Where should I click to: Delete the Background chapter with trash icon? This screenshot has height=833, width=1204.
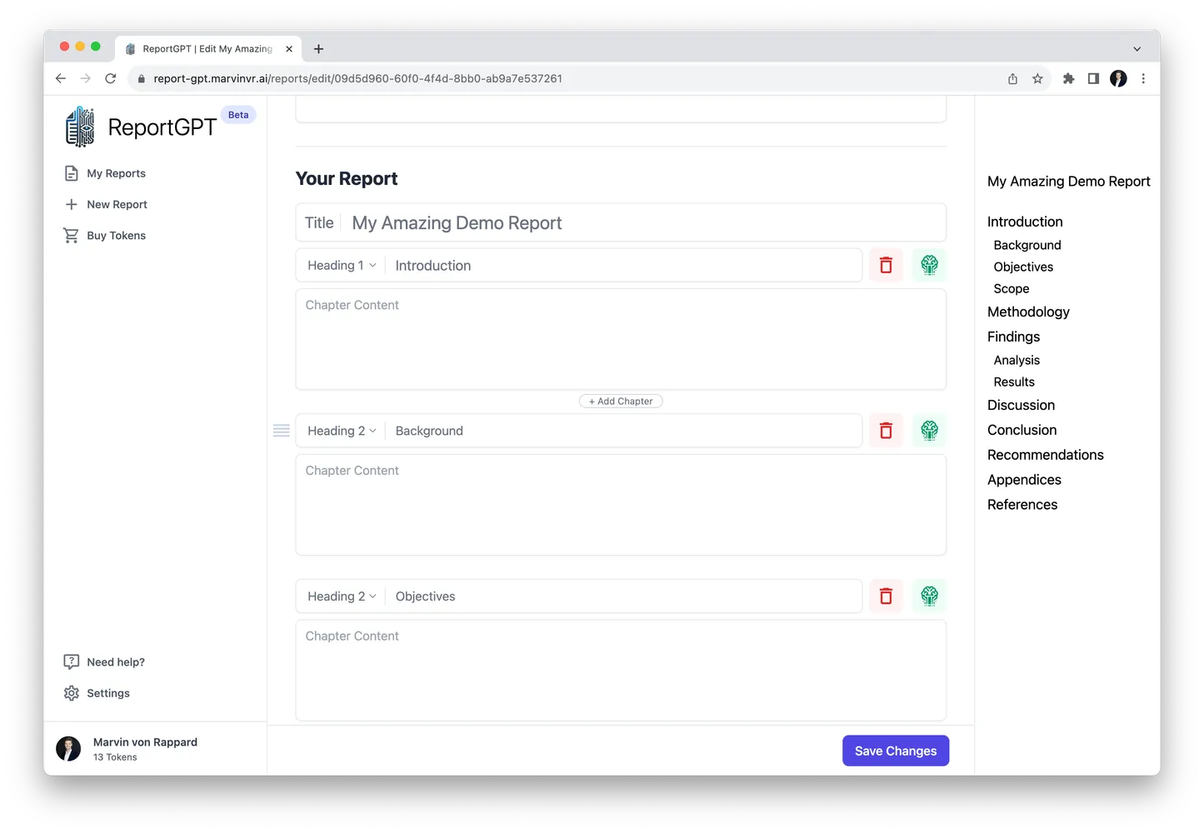click(886, 431)
